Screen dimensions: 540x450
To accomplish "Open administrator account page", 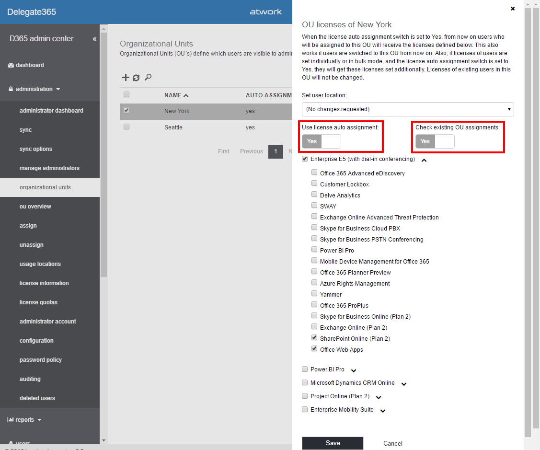I will 47,322.
